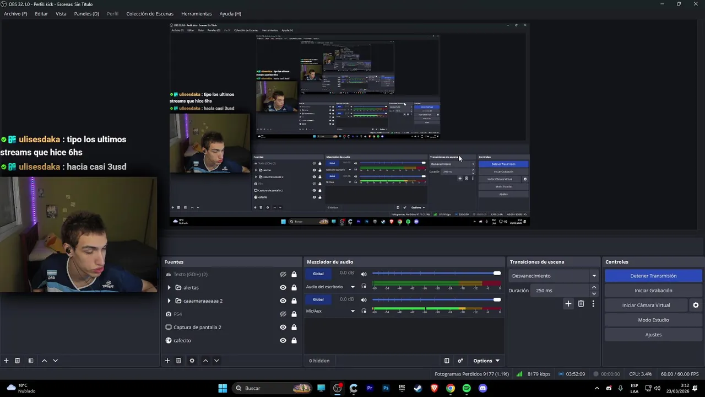Unlock the alertas group lock icon
Image resolution: width=705 pixels, height=397 pixels.
tap(294, 287)
